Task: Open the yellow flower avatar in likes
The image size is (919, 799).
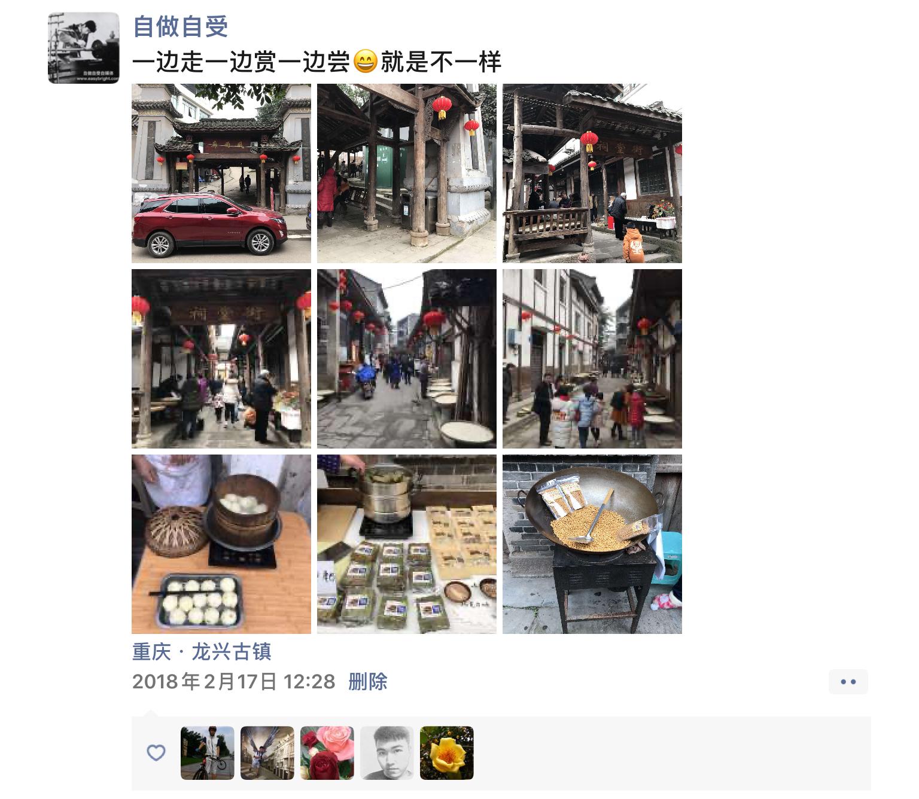Action: pos(447,753)
